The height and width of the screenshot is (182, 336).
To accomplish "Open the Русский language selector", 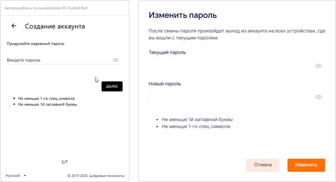I will pyautogui.click(x=13, y=175).
